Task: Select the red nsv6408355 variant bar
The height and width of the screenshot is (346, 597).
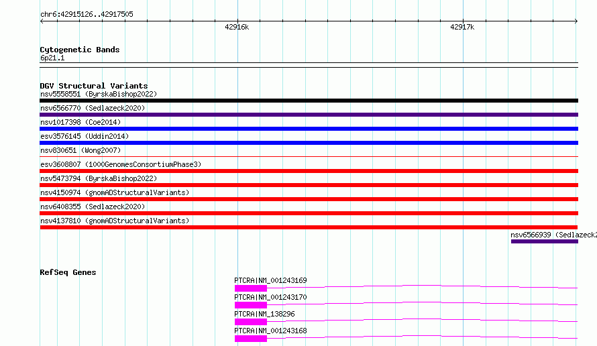Action: click(x=309, y=213)
